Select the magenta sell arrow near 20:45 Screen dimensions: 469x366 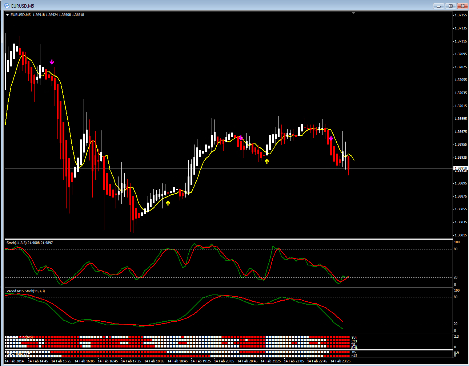coord(240,138)
